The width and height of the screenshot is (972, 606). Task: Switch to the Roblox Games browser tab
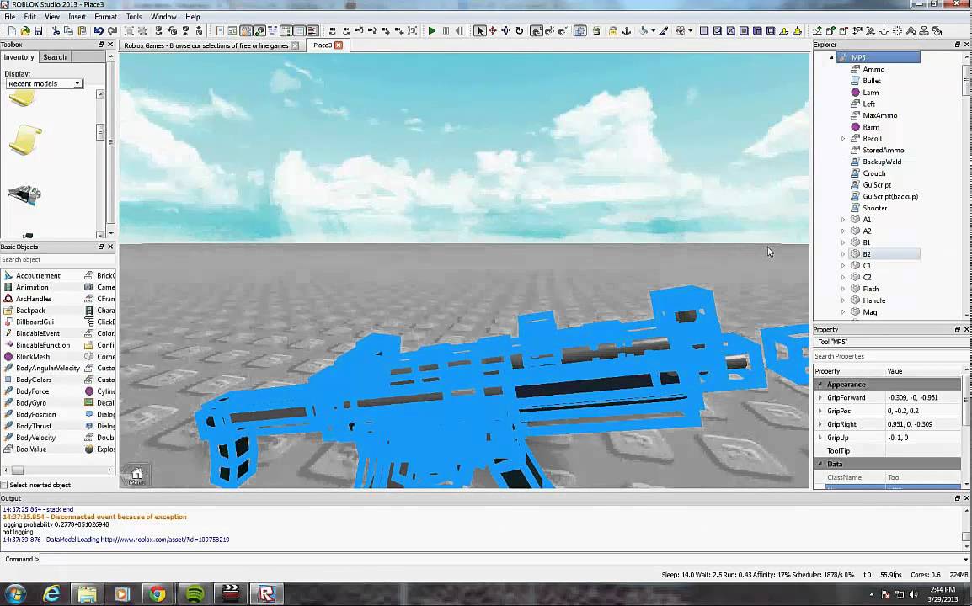[206, 45]
